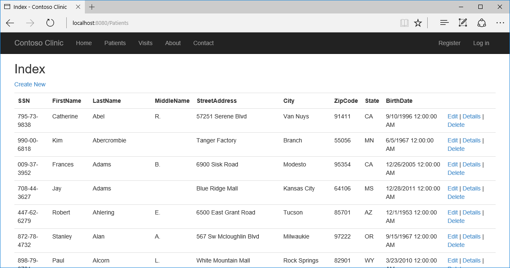The image size is (510, 268).
Task: Click the address bar URL
Action: click(x=100, y=23)
